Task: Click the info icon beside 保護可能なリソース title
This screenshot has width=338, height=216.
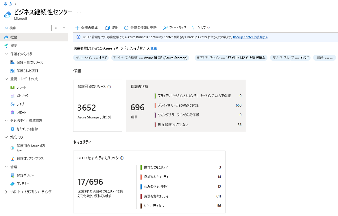Action: (109, 87)
